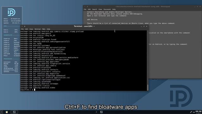Click 'adb devices' text in Mousepad

coord(92,20)
